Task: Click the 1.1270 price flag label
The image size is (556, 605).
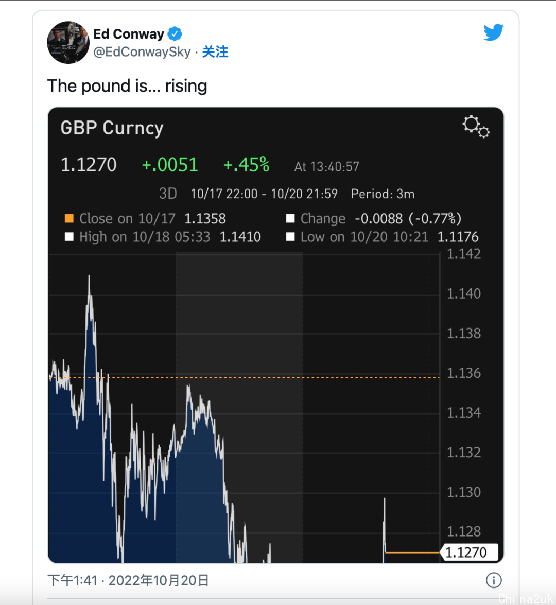Action: [x=469, y=552]
